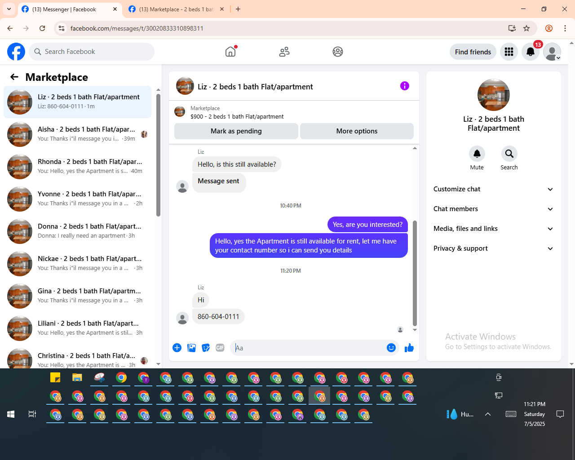Image resolution: width=575 pixels, height=460 pixels.
Task: Expand the Chat members section
Action: [x=494, y=209]
